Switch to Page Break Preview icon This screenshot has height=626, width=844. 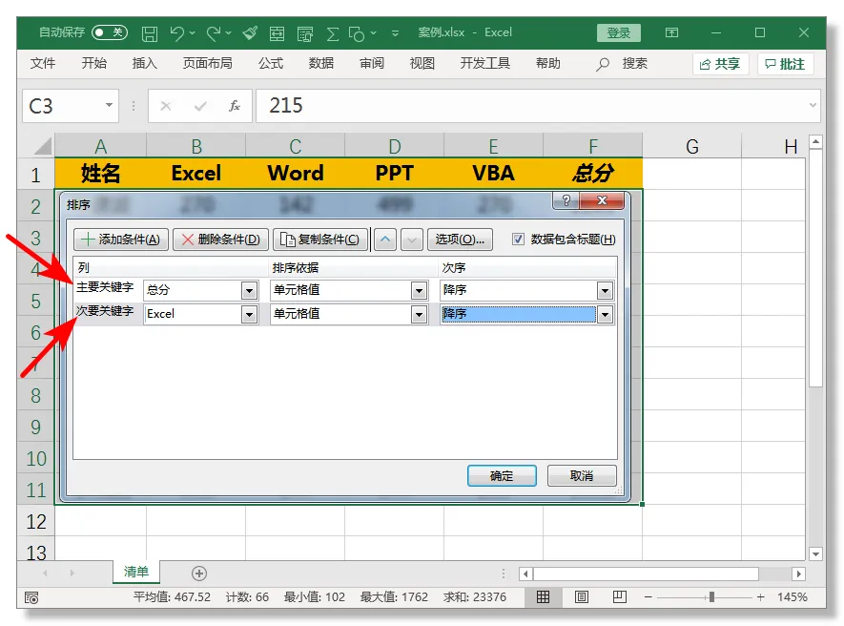(x=620, y=596)
